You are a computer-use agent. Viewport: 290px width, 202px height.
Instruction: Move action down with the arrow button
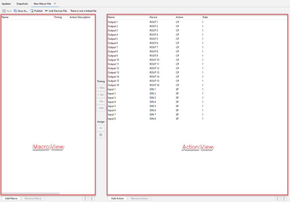click(284, 198)
